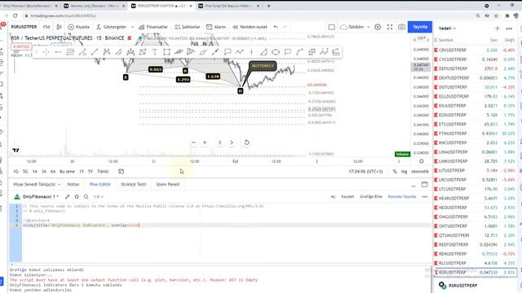Reset the chart view circular arrow
Screen dimensions: 522x293
246,142
